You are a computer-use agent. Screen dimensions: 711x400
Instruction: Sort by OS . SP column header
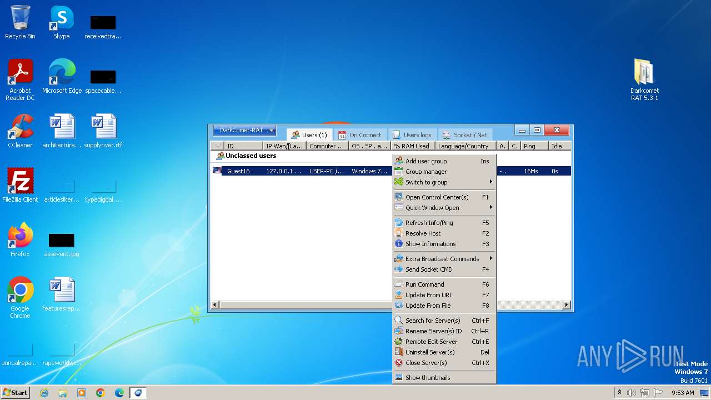tap(370, 146)
